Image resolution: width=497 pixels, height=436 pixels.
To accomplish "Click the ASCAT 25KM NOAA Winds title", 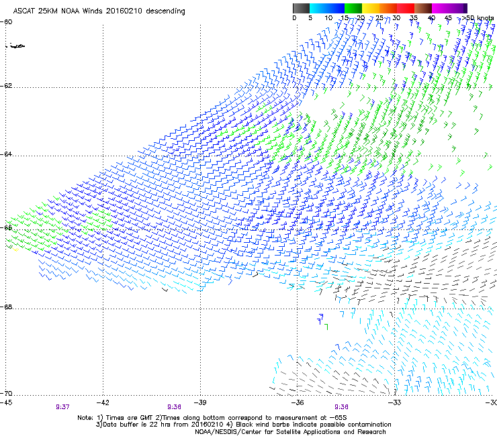I will 99,11.
